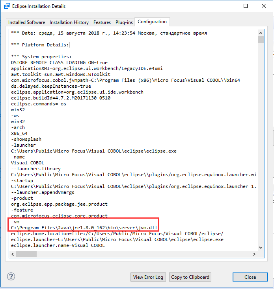The height and width of the screenshot is (289, 274).
Task: Click the eclipse.home.location line
Action: (x=117, y=234)
